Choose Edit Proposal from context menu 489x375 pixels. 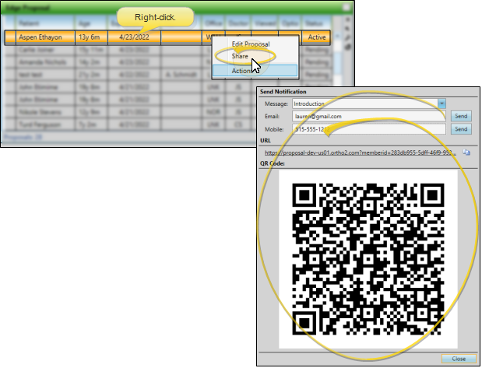tap(250, 44)
